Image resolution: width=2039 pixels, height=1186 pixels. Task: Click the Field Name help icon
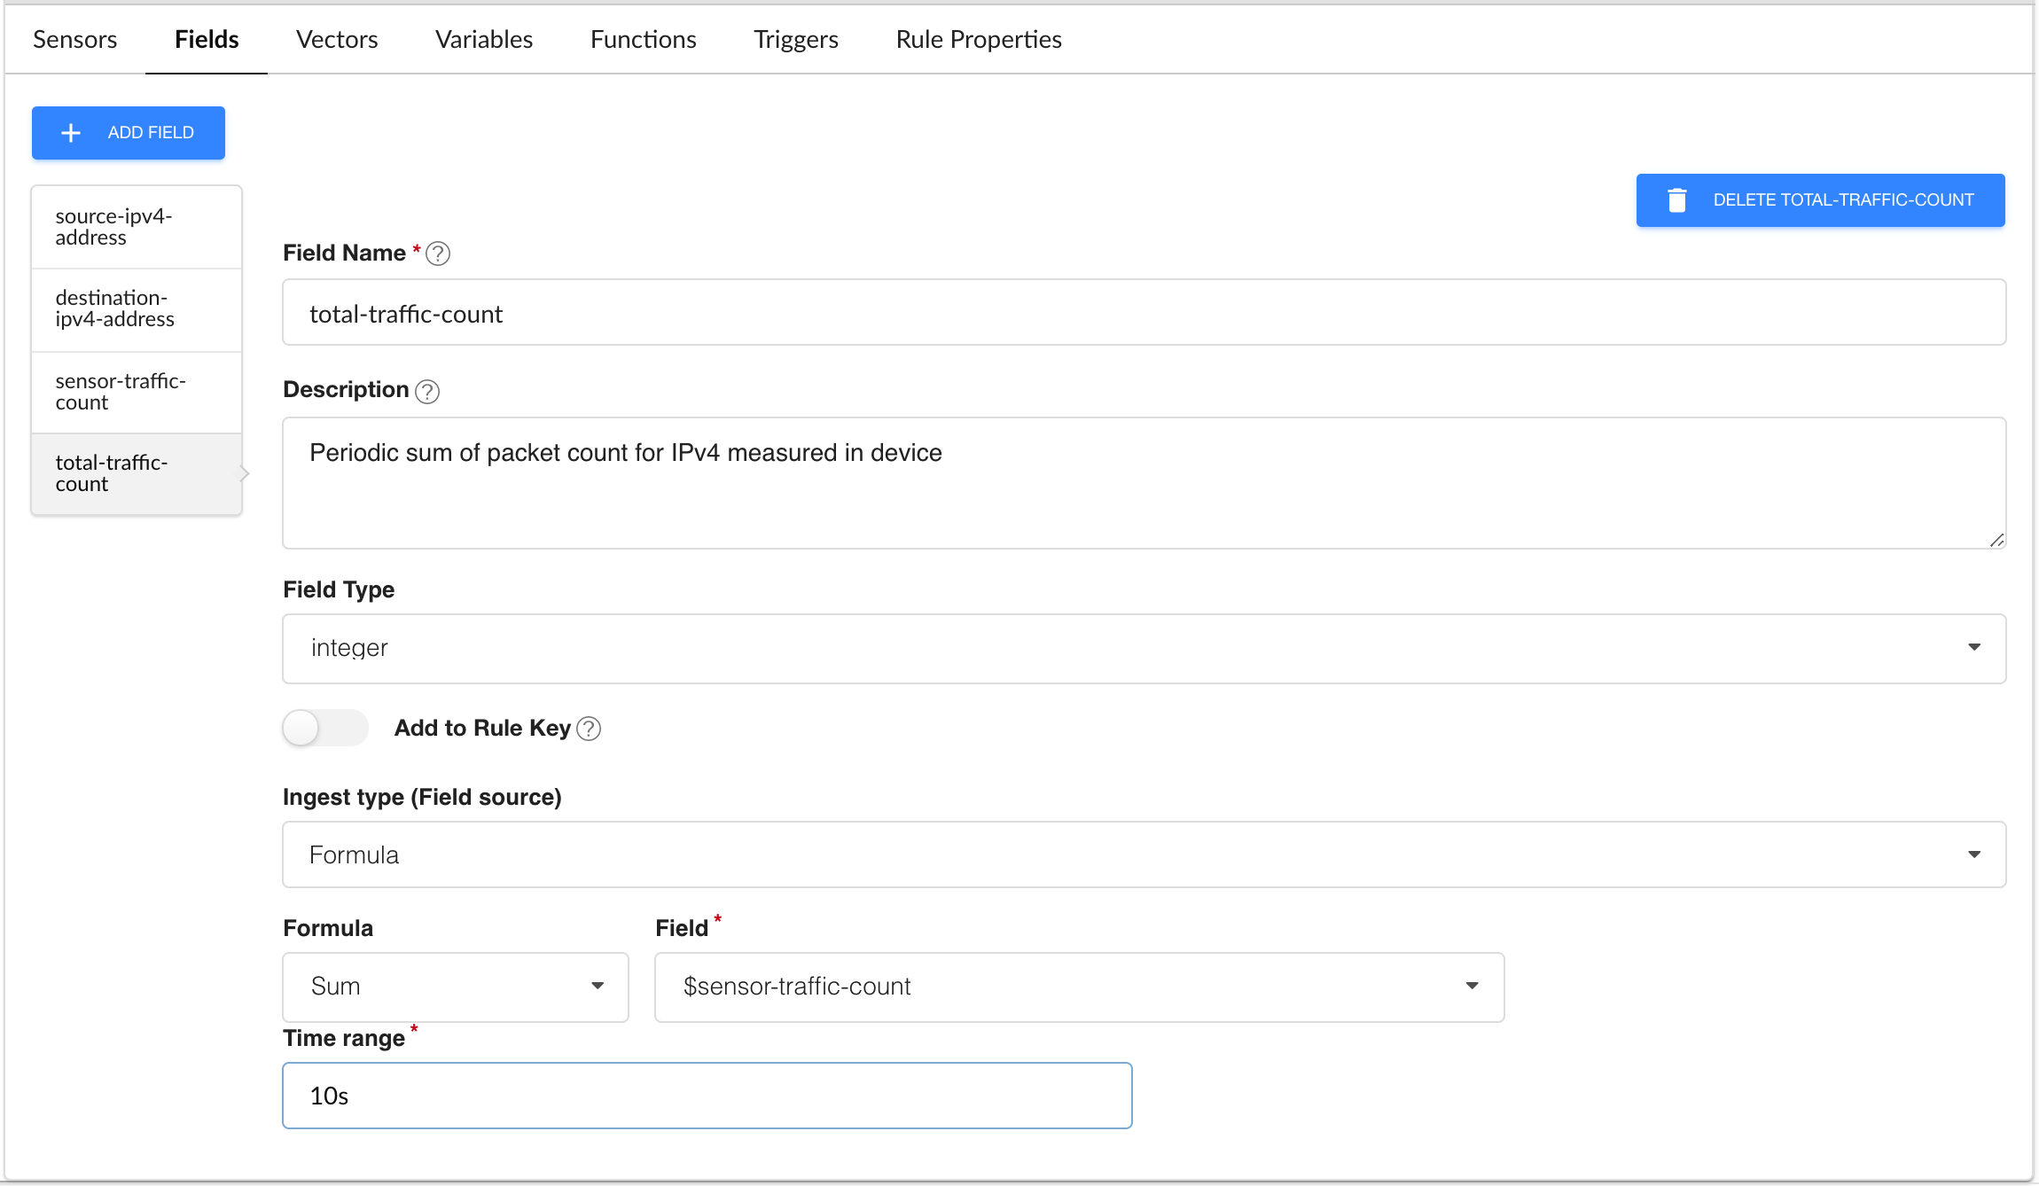pos(438,254)
